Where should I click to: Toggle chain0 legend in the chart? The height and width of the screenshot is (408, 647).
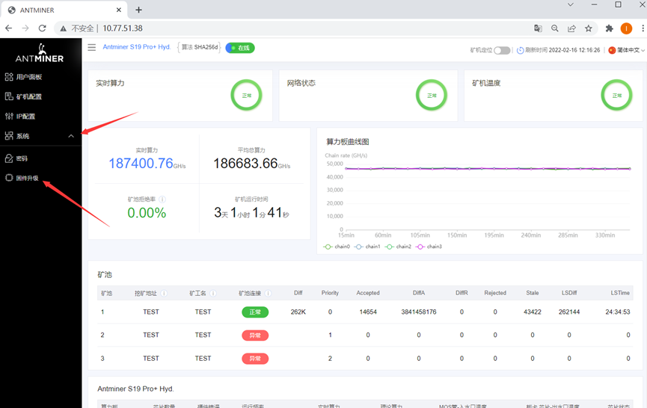pyautogui.click(x=337, y=247)
